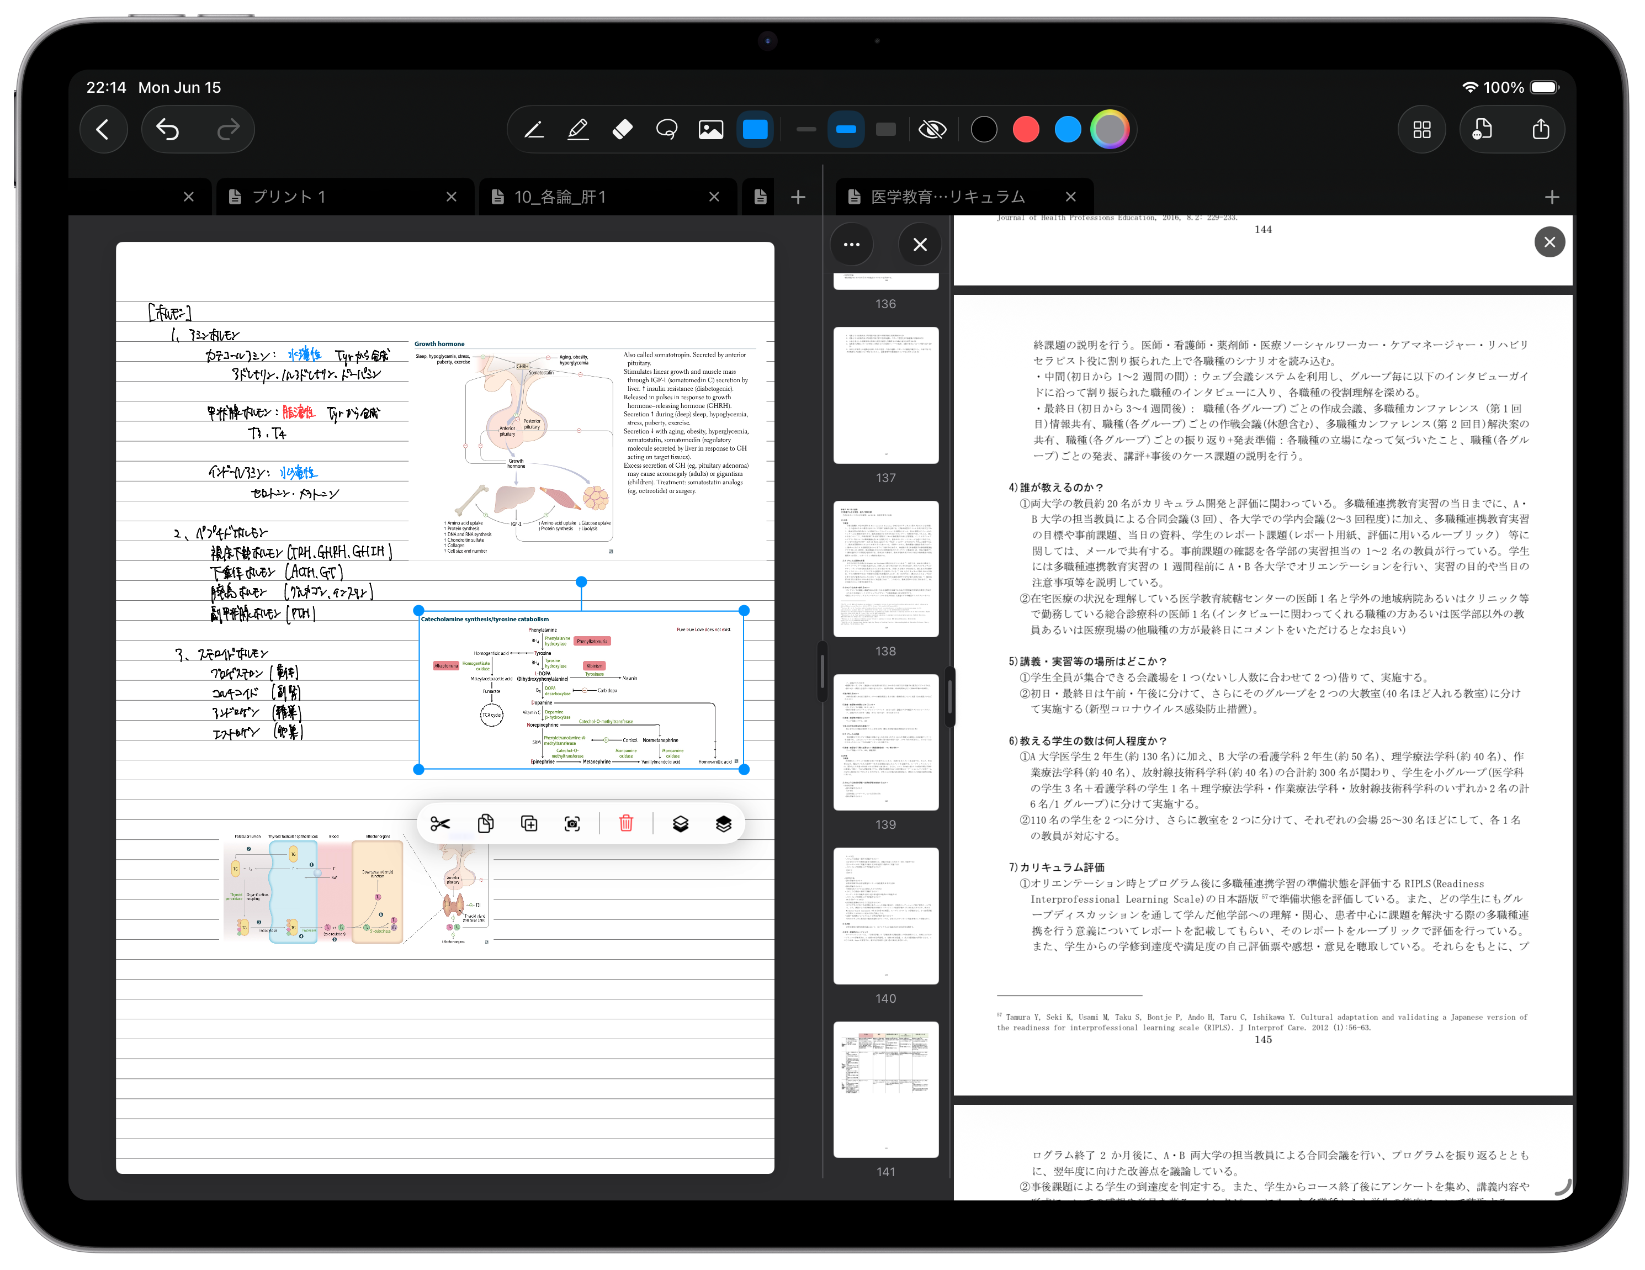Tap the battery indicator

tap(1545, 87)
